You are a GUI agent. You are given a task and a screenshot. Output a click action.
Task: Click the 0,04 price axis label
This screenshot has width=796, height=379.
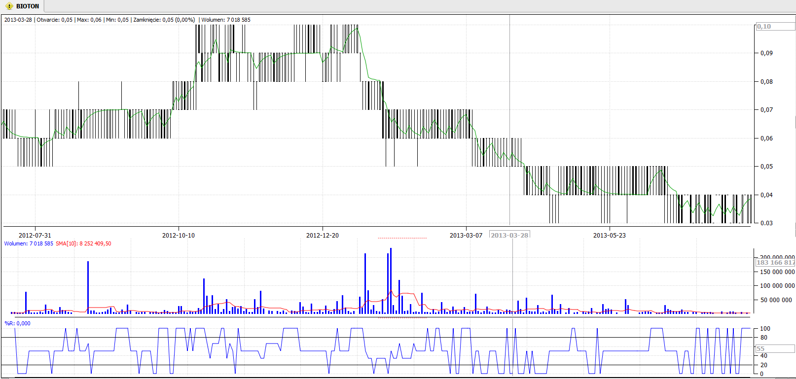(x=766, y=195)
